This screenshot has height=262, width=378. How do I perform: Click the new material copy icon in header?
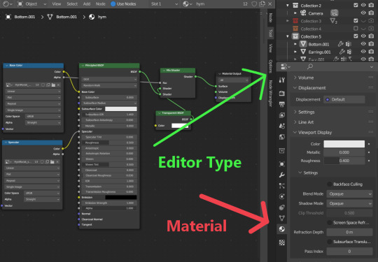tap(262, 4)
